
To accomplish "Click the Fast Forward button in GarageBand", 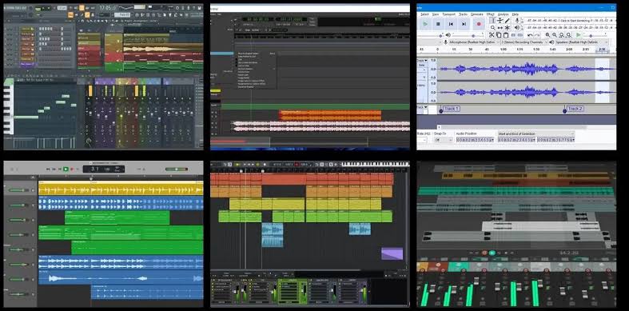I will [x=54, y=169].
